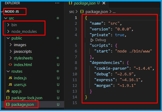Viewport: 162px width, 111px height.
Task: Select the package.json editor tab
Action: click(87, 3)
